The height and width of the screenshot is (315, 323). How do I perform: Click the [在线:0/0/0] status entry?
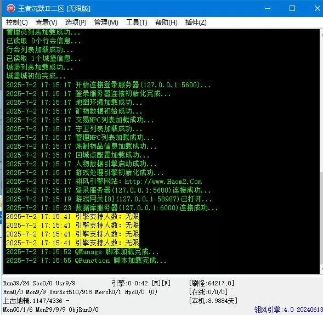pos(208,292)
